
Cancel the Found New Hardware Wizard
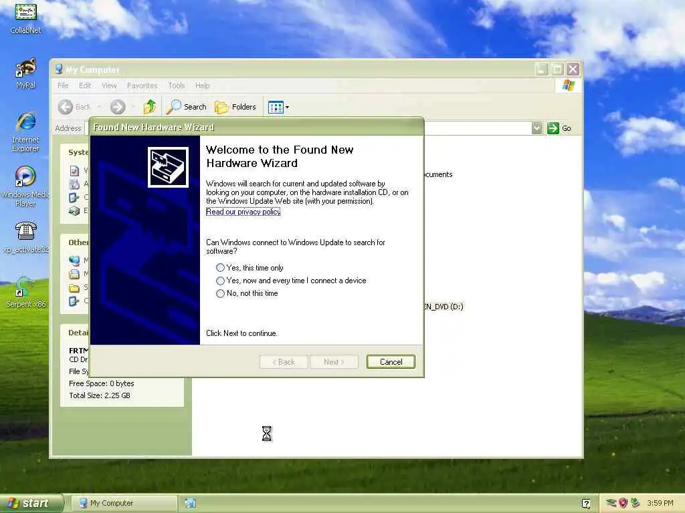[391, 361]
